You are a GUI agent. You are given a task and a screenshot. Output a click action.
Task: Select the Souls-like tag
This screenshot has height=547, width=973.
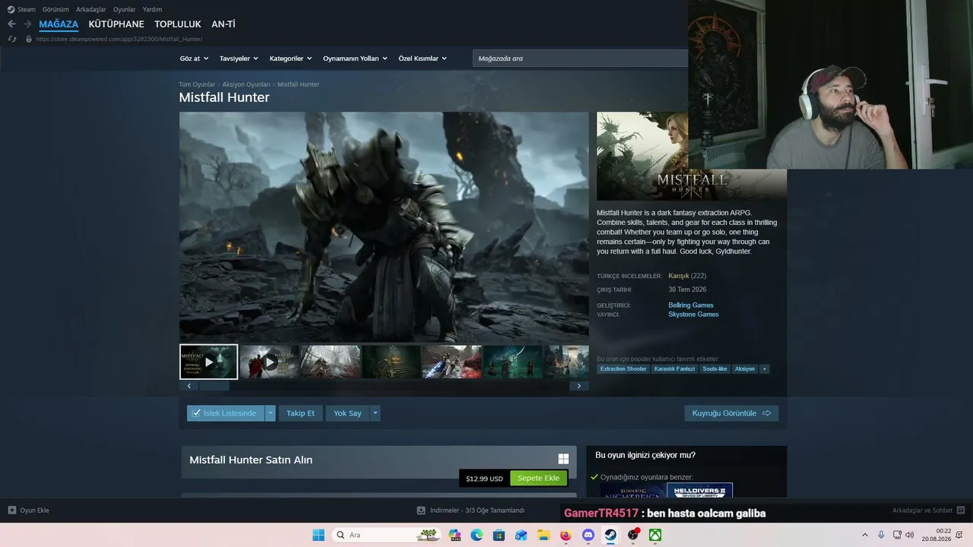click(715, 369)
